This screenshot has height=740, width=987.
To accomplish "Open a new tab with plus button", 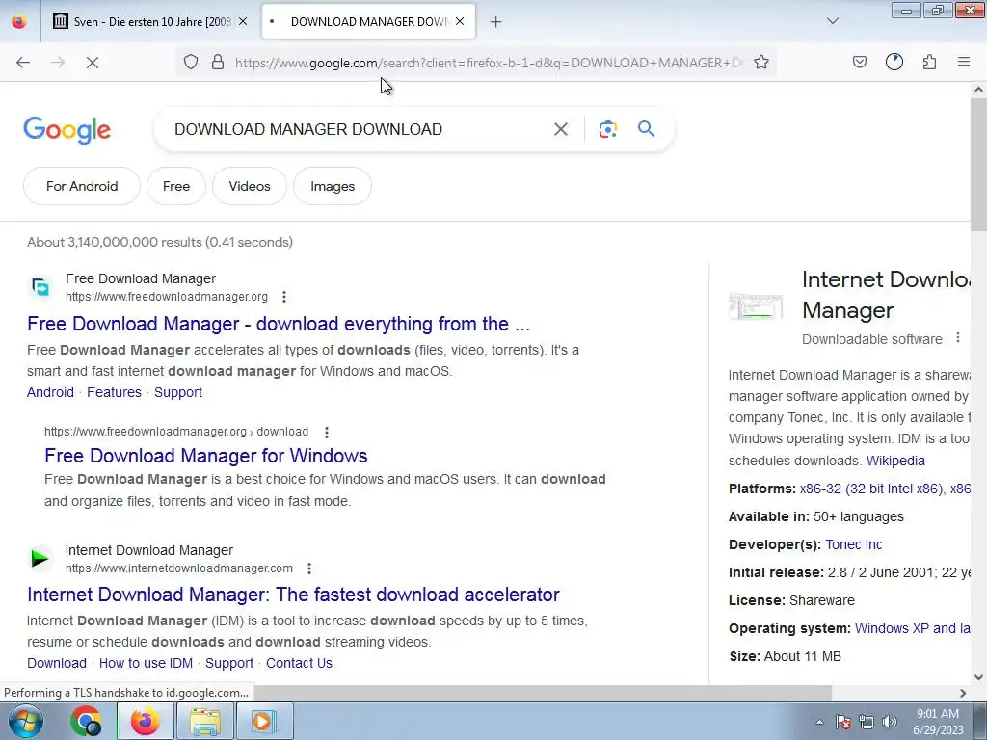I will (x=496, y=22).
